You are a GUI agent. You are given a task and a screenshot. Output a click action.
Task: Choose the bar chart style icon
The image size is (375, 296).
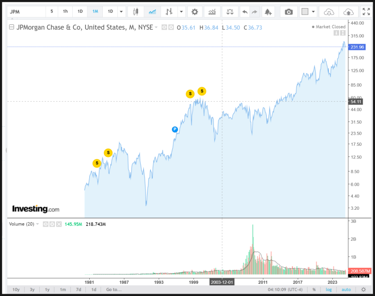pyautogui.click(x=169, y=12)
